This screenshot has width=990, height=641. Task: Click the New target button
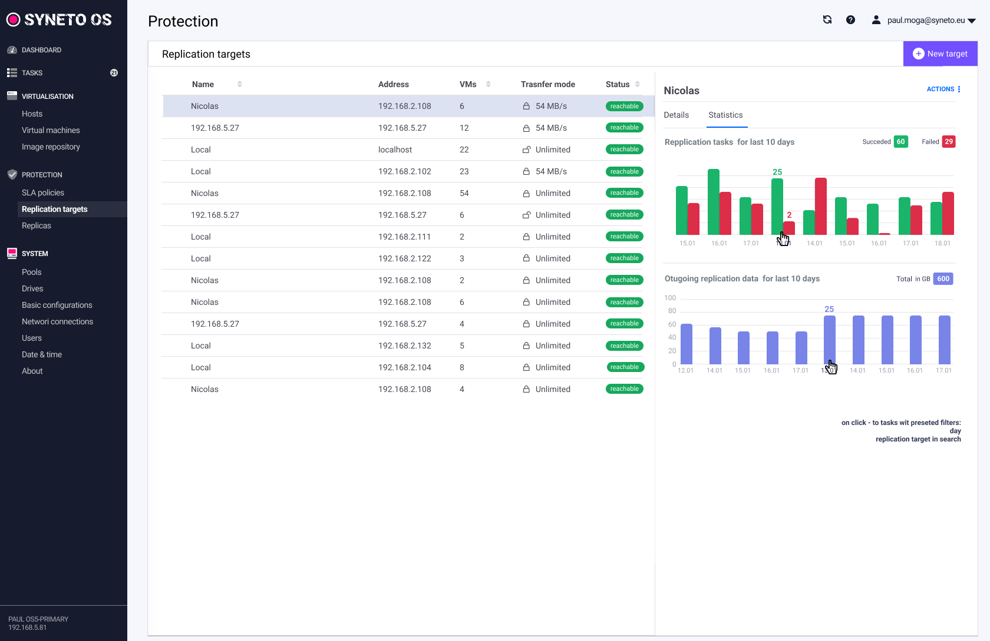[940, 54]
